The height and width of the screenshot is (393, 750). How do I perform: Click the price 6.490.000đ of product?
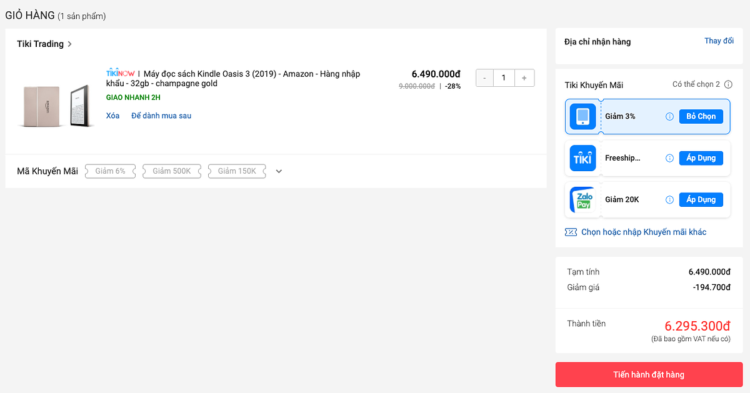click(x=436, y=74)
